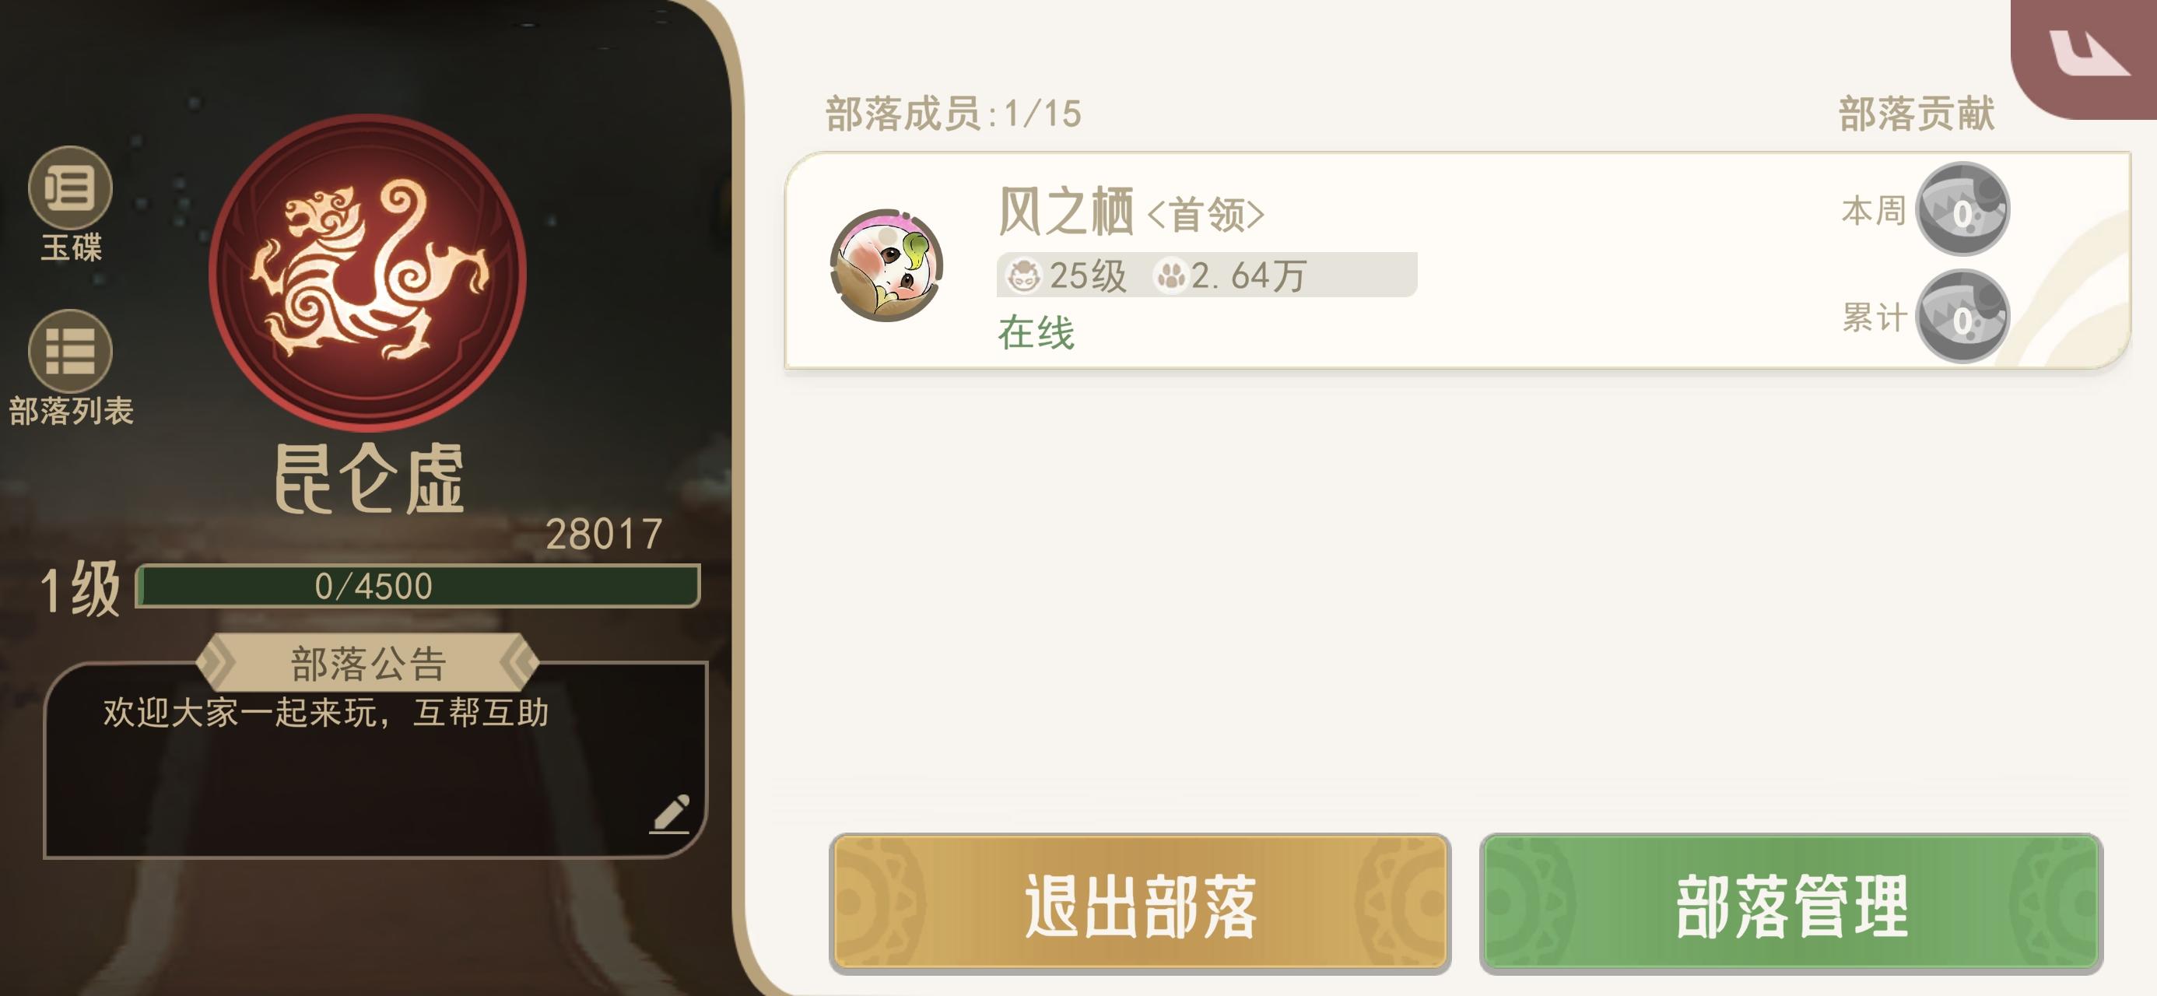Click the 部落管理 button
This screenshot has width=2157, height=996.
[1791, 904]
